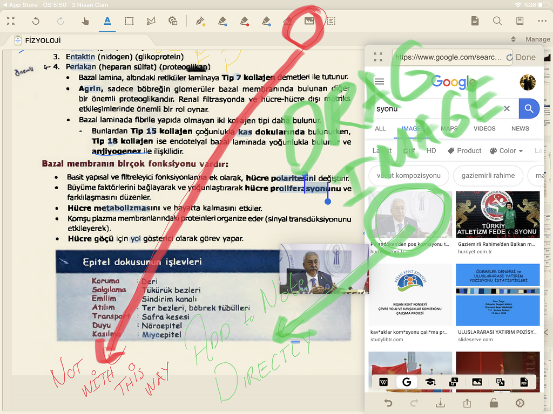This screenshot has width=553, height=414.
Task: Open the Türkiye Atletizm Federasyonu image thumbnail
Action: pyautogui.click(x=497, y=214)
